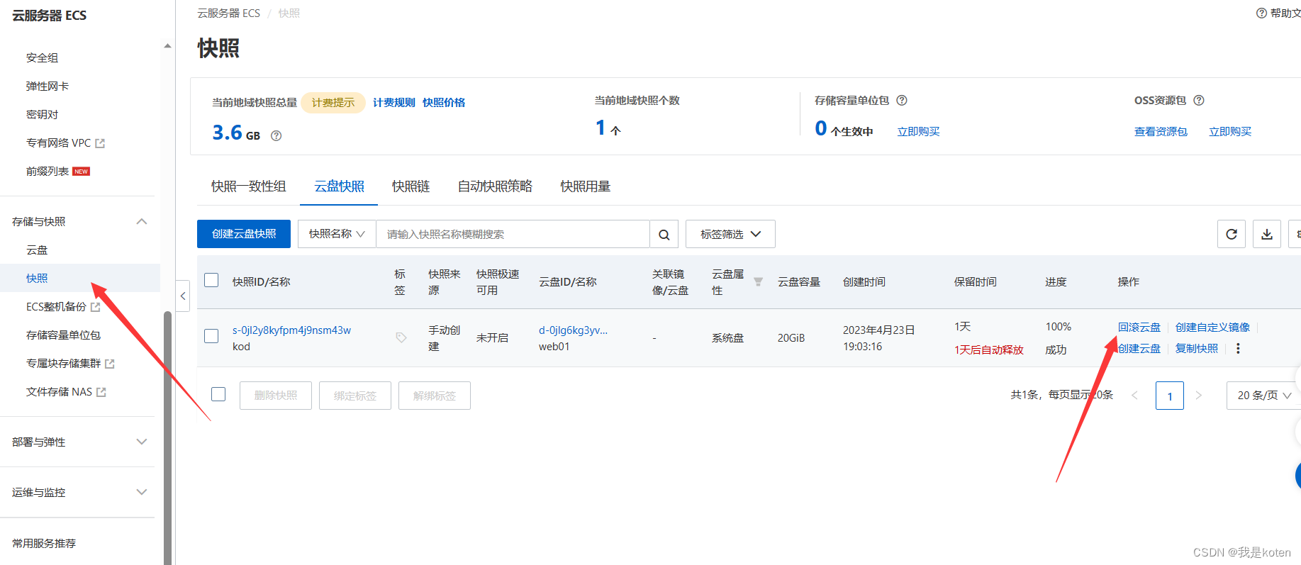The image size is (1301, 565).
Task: Tick the bottom bulk-action checkbox
Action: click(x=218, y=394)
